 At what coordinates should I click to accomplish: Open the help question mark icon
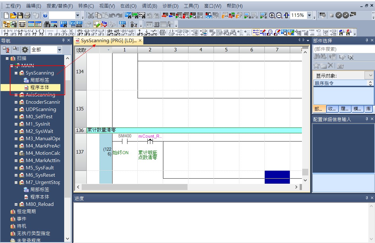(45, 15)
